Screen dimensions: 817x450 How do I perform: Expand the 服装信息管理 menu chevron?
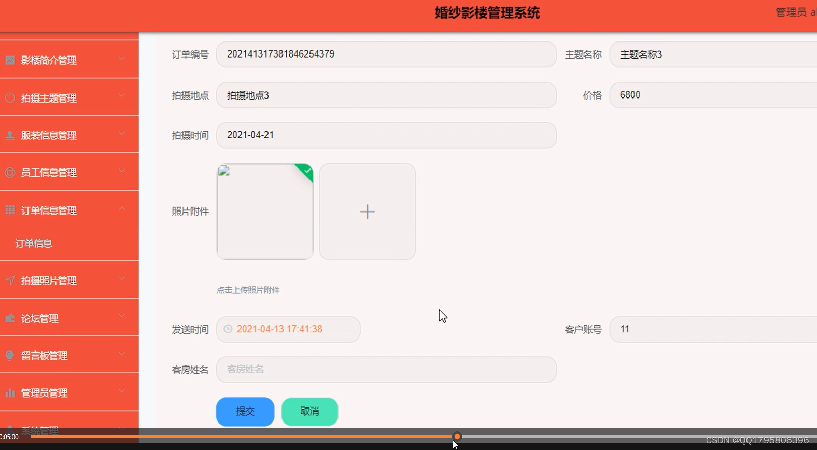[122, 133]
